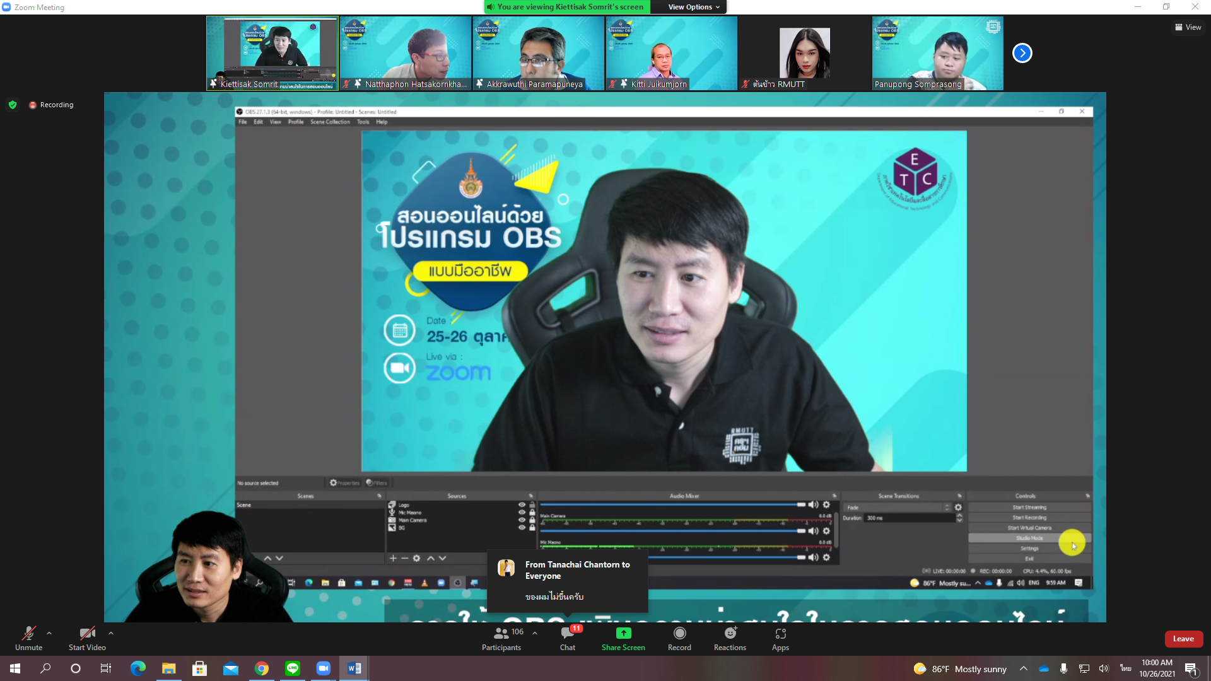Viewport: 1211px width, 681px height.
Task: Click chat popup from Tanachai Chantorn
Action: pos(568,580)
